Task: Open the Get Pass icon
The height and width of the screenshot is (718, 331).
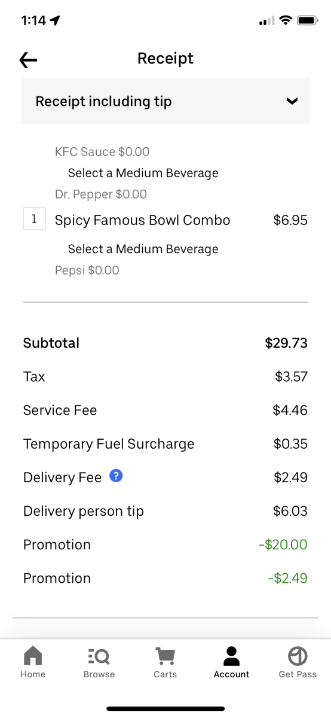Action: click(x=298, y=656)
